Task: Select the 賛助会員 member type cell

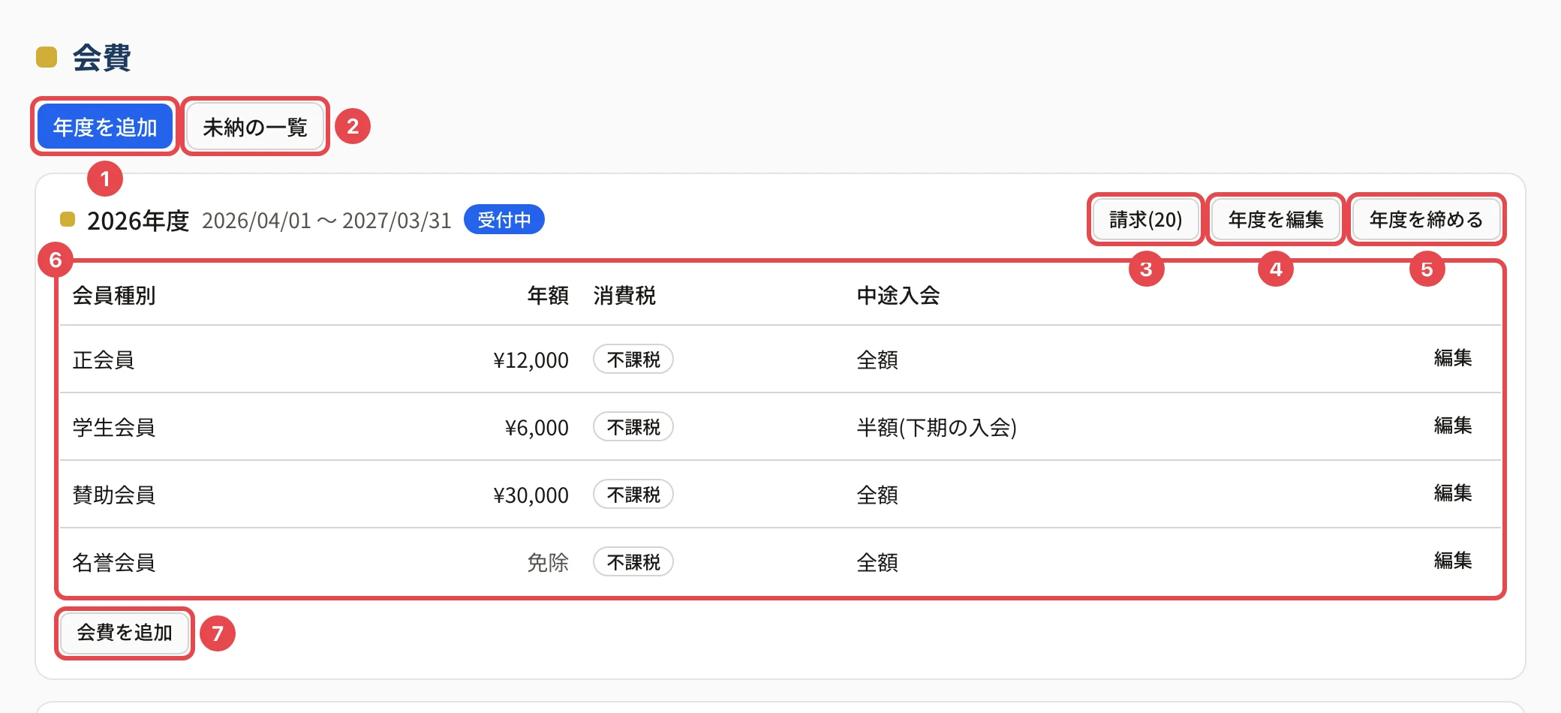Action: coord(114,495)
